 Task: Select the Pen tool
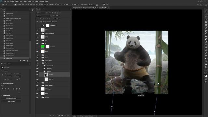[206, 53]
